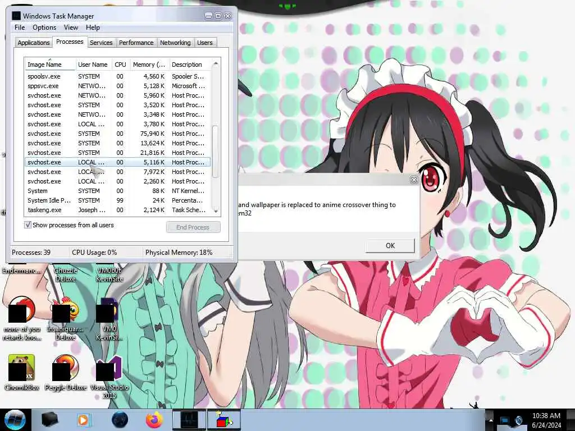The height and width of the screenshot is (431, 575).
Task: Switch to the Users tab
Action: point(204,43)
